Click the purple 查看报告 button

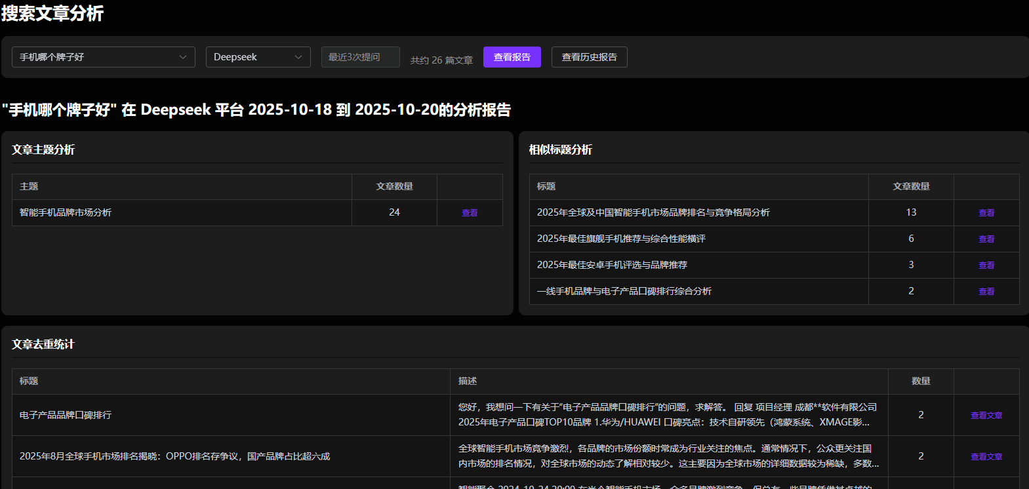512,57
